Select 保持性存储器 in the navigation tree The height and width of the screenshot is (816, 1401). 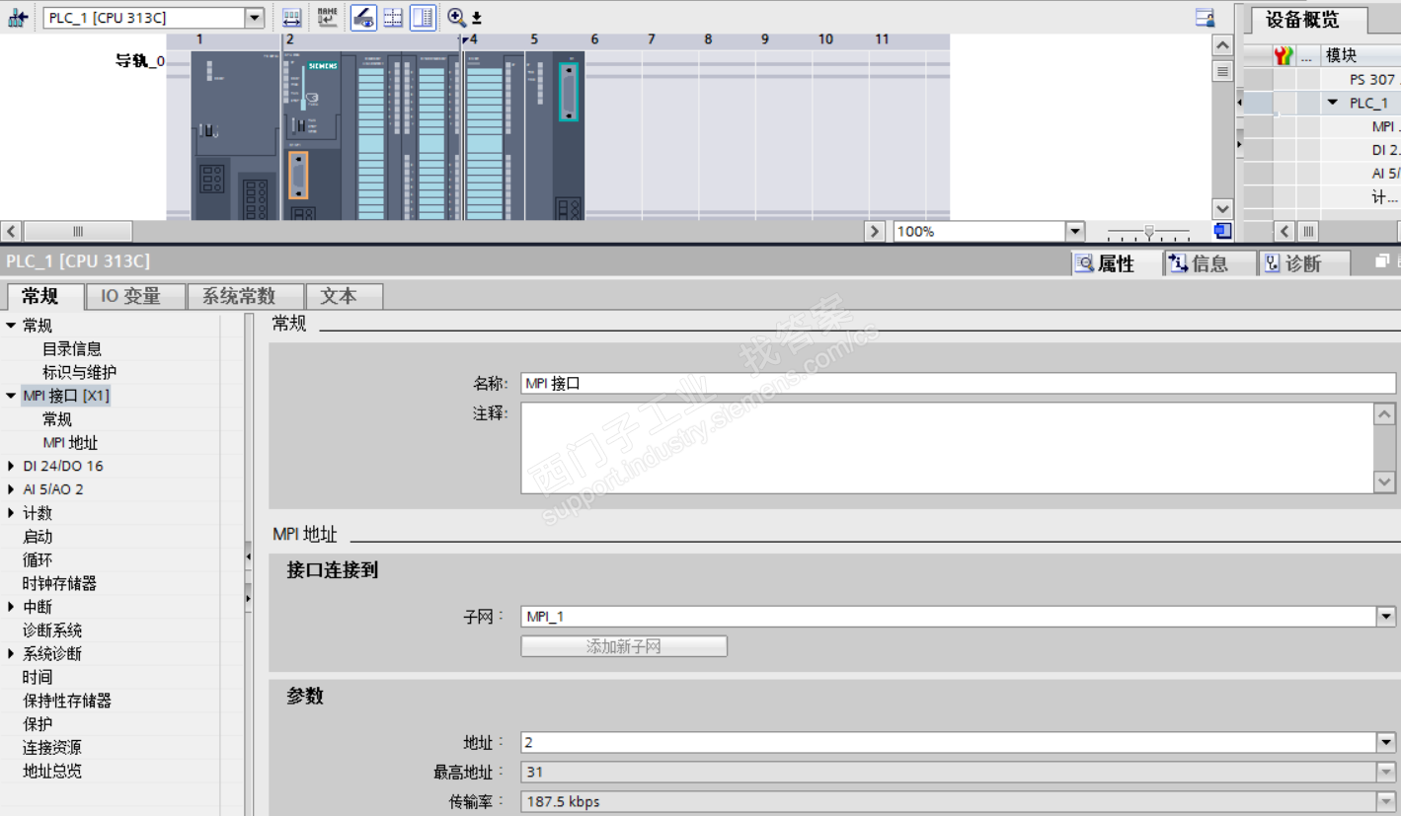(x=67, y=701)
